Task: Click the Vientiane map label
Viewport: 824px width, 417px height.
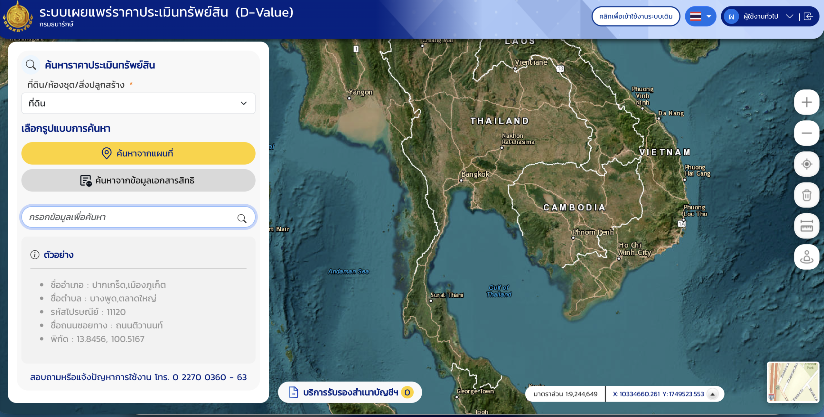Action: (531, 62)
